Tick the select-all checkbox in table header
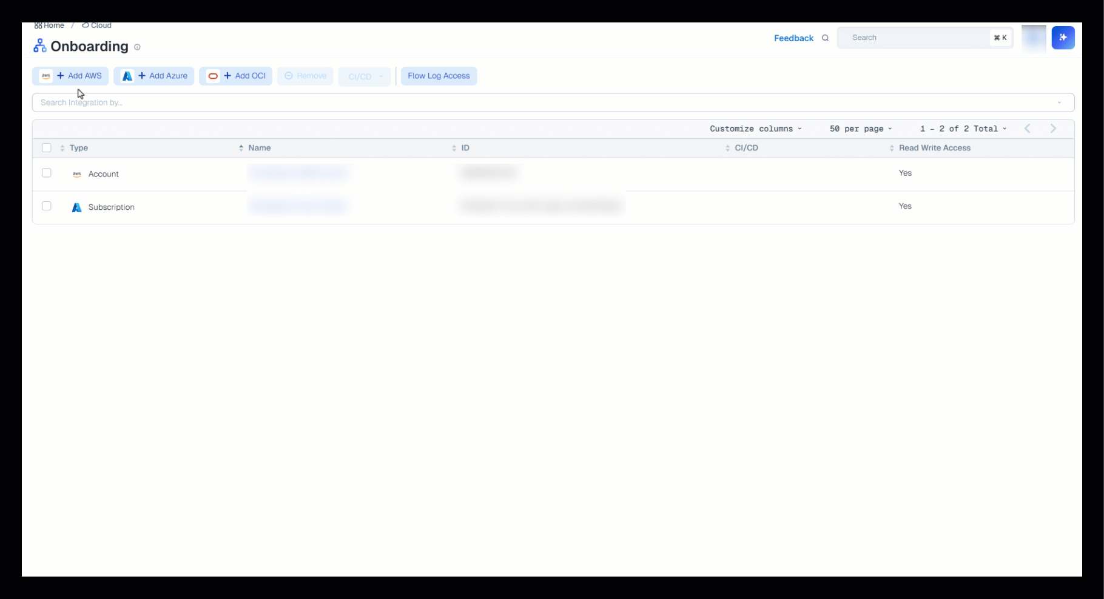1104x599 pixels. coord(47,148)
